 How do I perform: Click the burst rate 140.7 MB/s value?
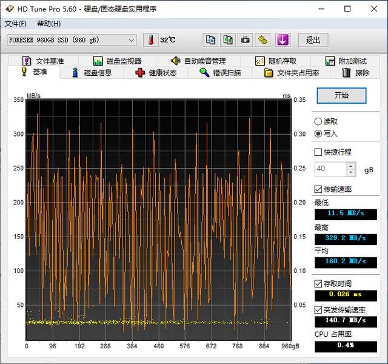(346, 322)
